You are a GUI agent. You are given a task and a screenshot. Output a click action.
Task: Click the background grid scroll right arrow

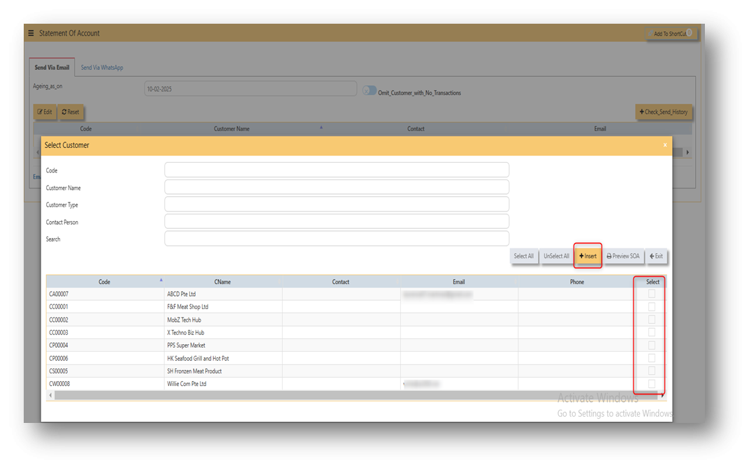point(688,152)
